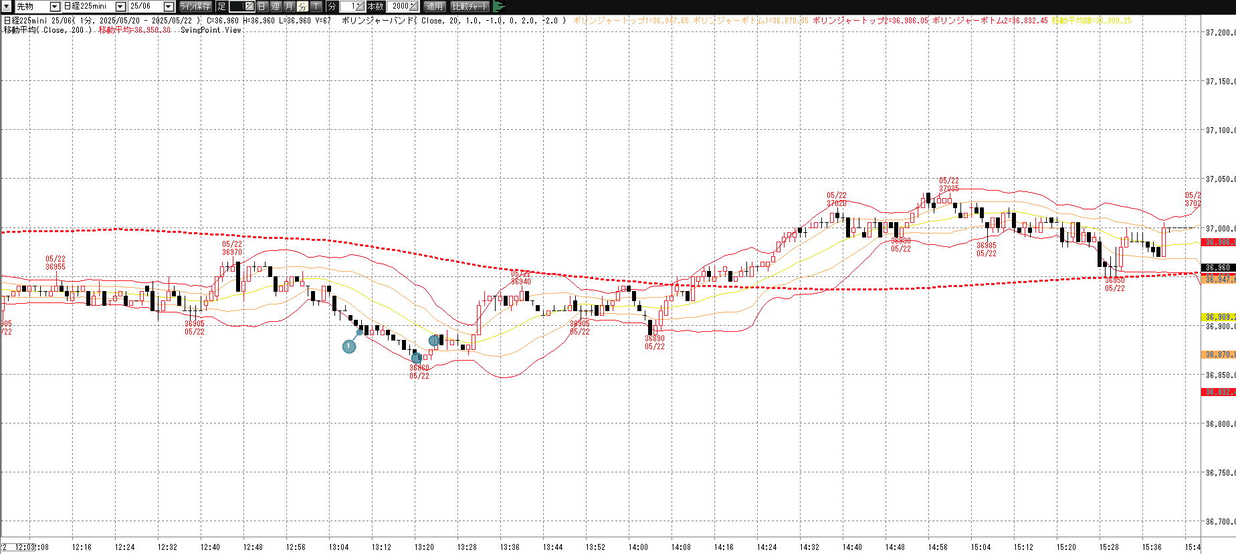
Task: Click the numbered 1 annotation marker
Action: 349,346
